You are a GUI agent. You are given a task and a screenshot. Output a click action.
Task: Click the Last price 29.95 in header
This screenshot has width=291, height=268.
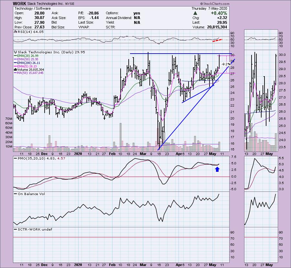coord(222,22)
